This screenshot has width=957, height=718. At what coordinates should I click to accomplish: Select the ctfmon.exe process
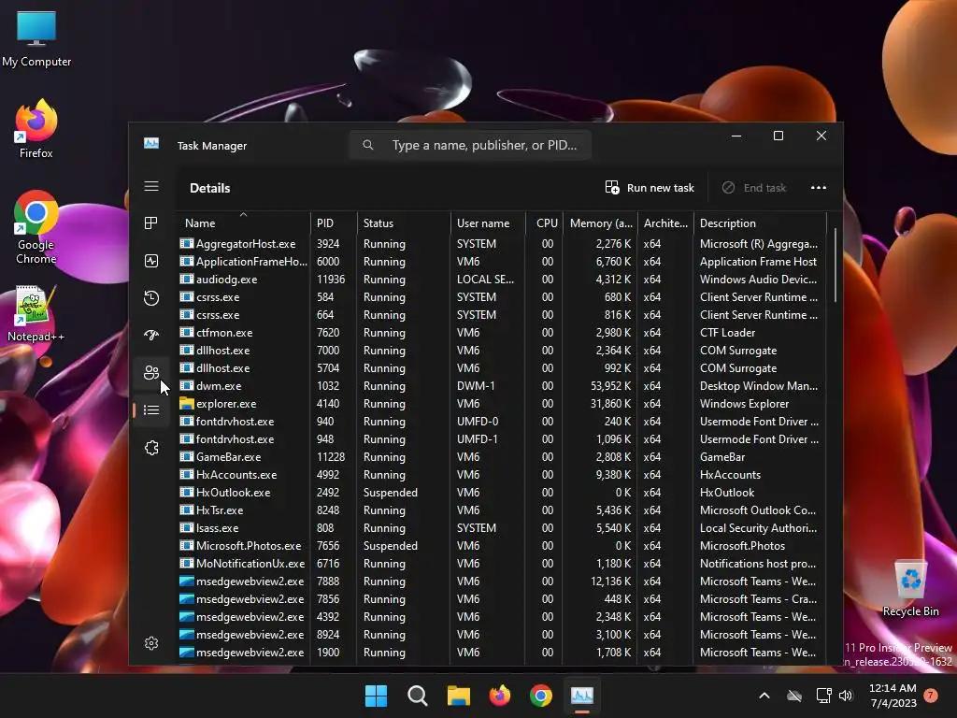point(502,333)
